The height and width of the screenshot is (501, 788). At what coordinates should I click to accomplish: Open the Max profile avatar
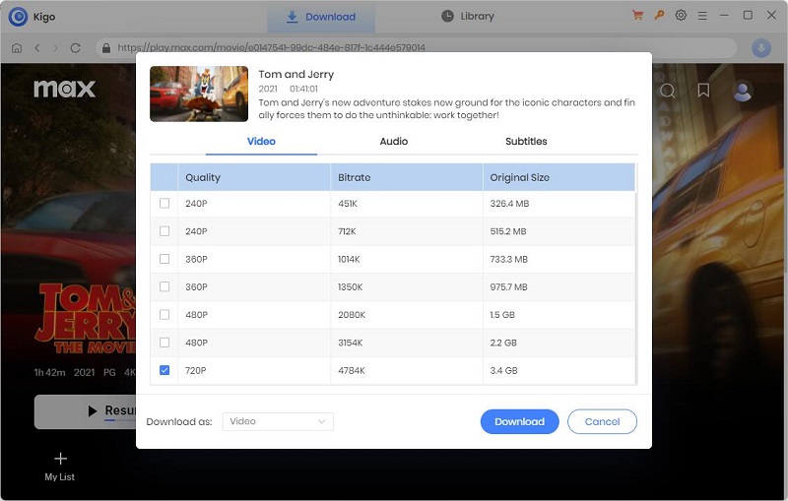pos(743,92)
